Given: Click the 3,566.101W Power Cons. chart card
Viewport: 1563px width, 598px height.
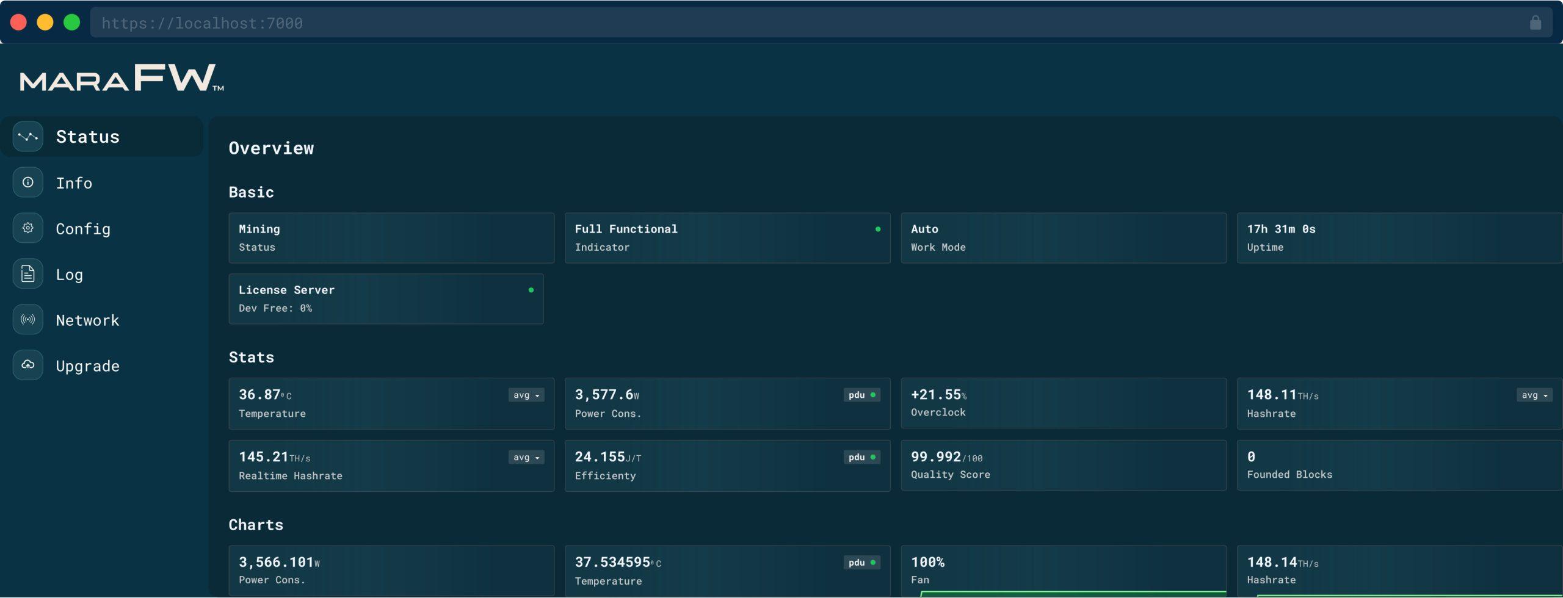Looking at the screenshot, I should pos(391,571).
